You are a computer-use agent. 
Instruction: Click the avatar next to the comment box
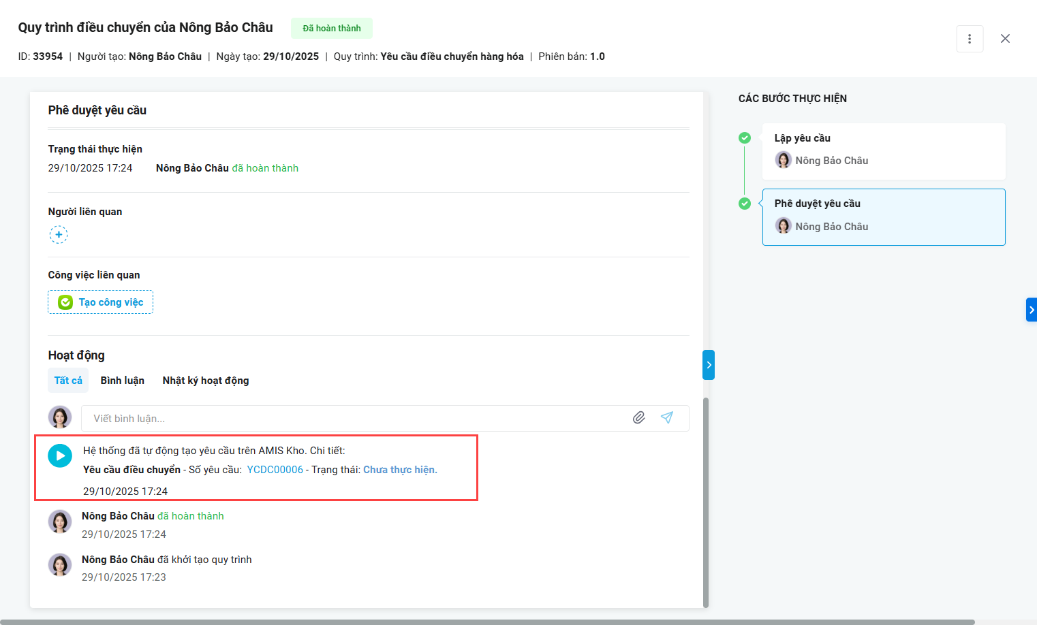(x=60, y=417)
